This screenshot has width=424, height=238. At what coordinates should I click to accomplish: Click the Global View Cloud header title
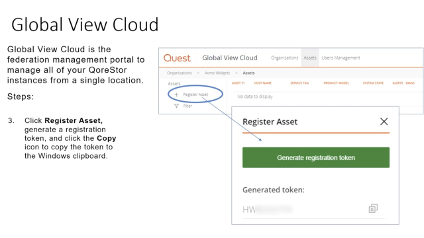[x=230, y=58]
